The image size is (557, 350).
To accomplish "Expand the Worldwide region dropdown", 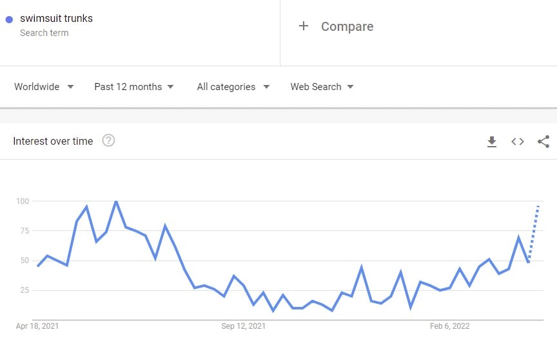I will point(44,87).
